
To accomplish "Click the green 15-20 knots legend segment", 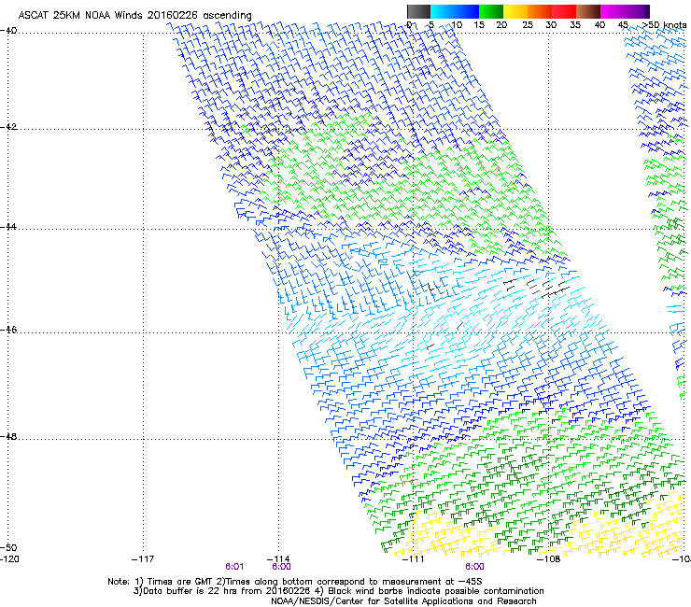I will tap(491, 11).
